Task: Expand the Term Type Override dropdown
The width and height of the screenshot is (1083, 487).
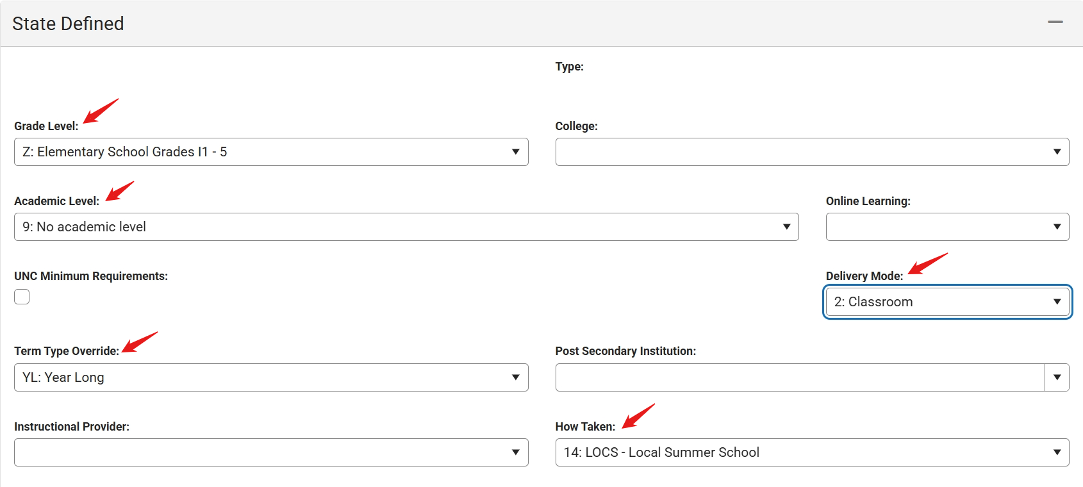Action: point(271,377)
